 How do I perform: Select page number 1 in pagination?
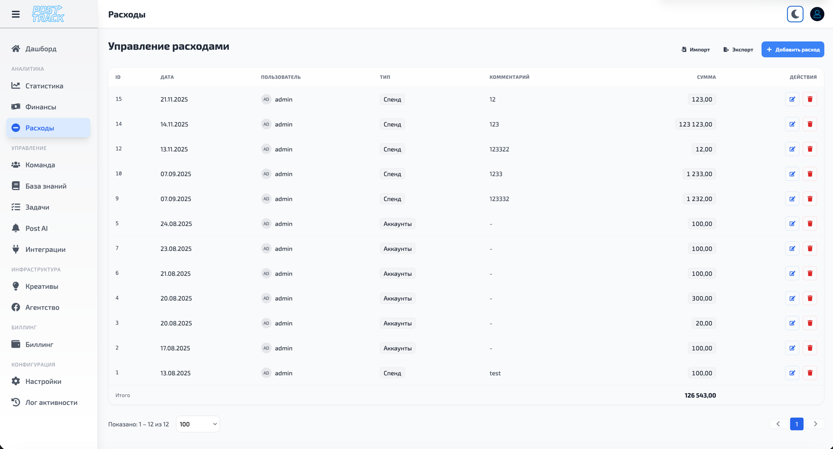[796, 424]
